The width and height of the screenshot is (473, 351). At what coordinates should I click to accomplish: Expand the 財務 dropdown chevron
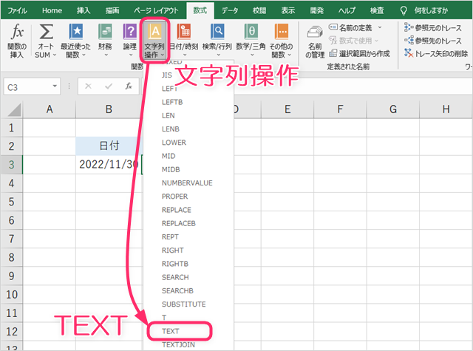point(106,55)
